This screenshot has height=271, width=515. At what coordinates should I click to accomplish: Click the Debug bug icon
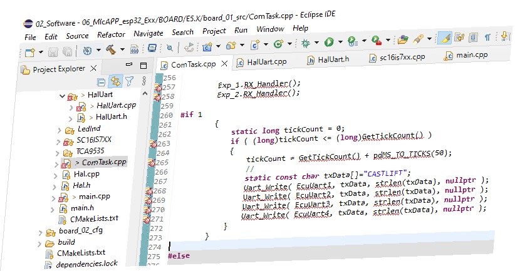click(x=306, y=43)
